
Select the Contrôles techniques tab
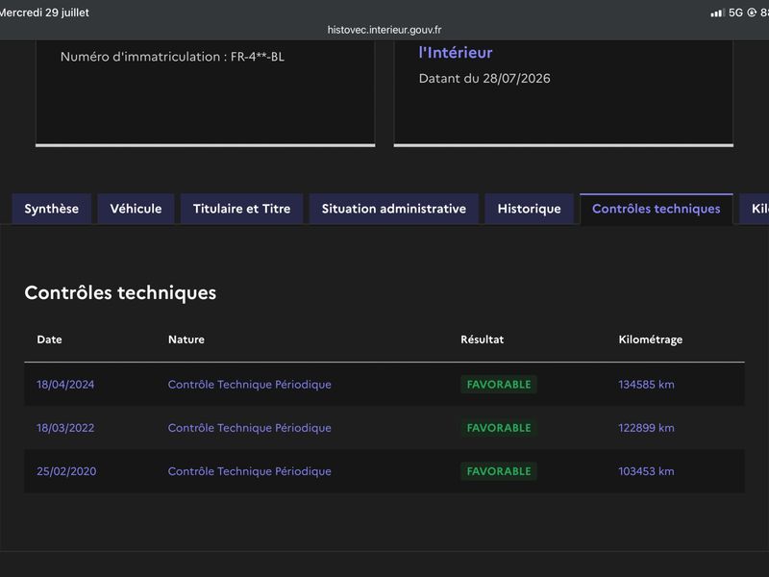pos(657,209)
